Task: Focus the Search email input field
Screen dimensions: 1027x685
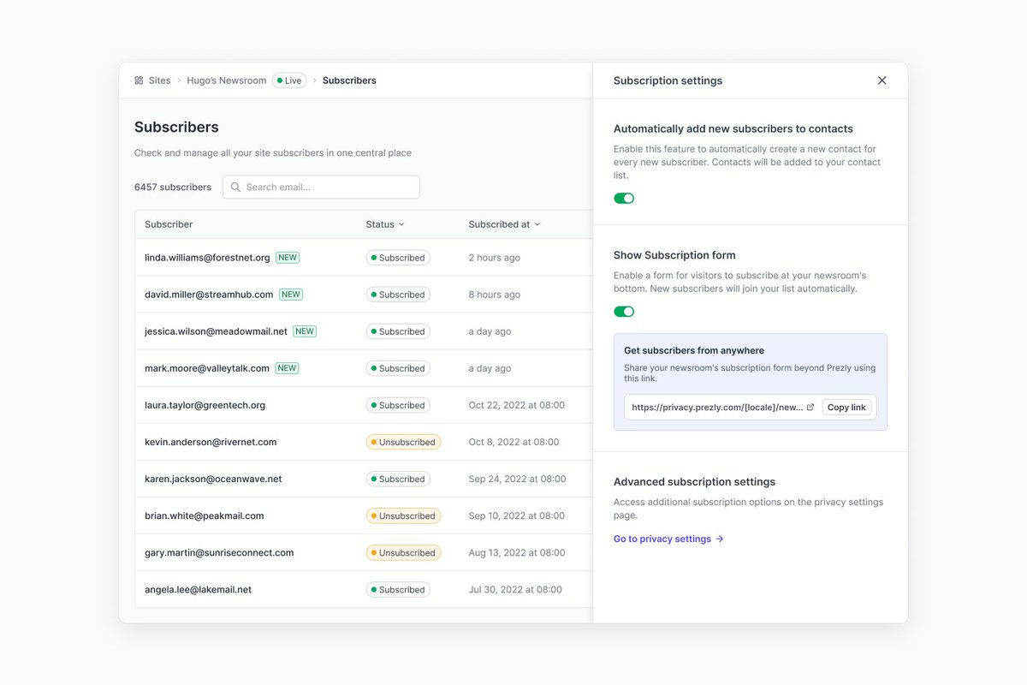Action: point(321,188)
